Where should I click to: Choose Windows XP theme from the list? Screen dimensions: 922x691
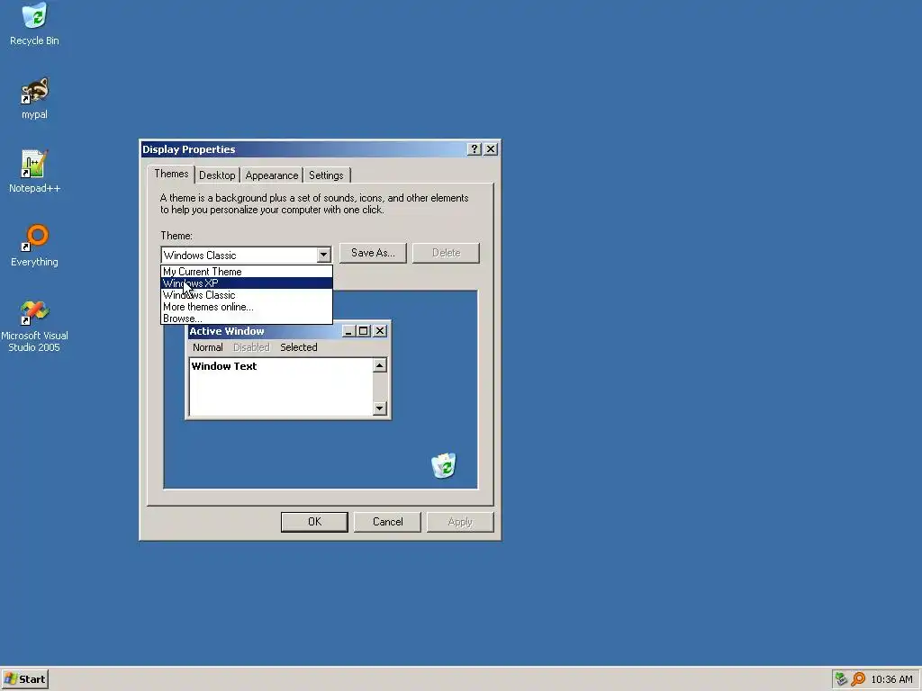pyautogui.click(x=247, y=283)
